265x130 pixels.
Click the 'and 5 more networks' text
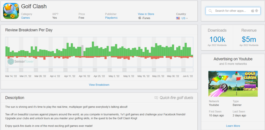pos(233,64)
